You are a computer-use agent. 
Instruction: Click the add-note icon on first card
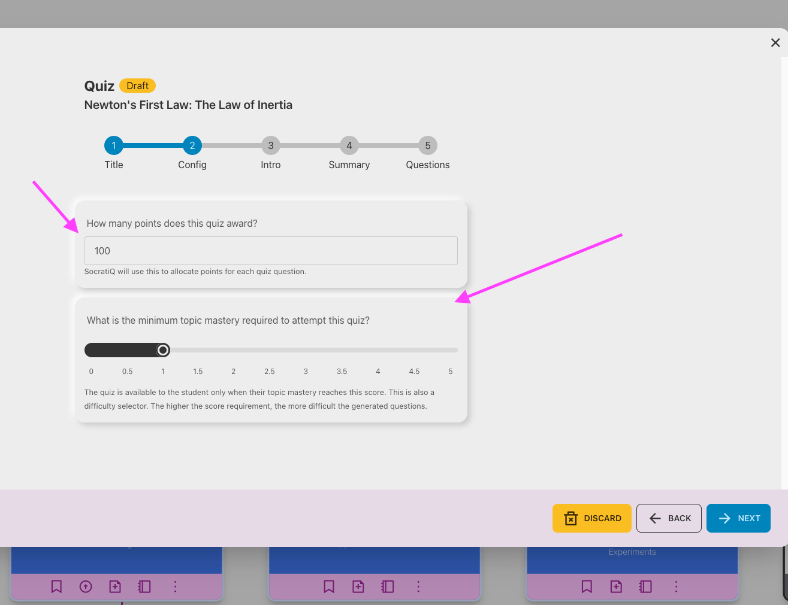pyautogui.click(x=115, y=586)
